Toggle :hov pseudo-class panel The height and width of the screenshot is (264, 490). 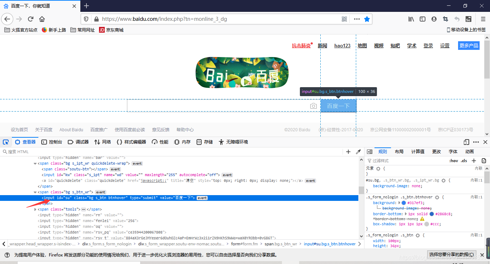(x=454, y=161)
